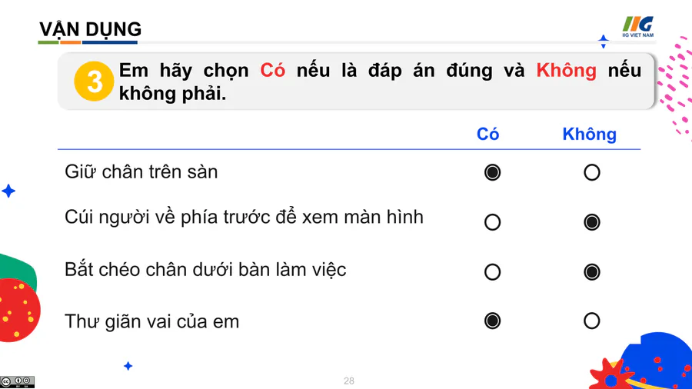Pick 'Có' for 'Thư giãn vai của em'
Image resolution: width=692 pixels, height=389 pixels.
(x=493, y=321)
